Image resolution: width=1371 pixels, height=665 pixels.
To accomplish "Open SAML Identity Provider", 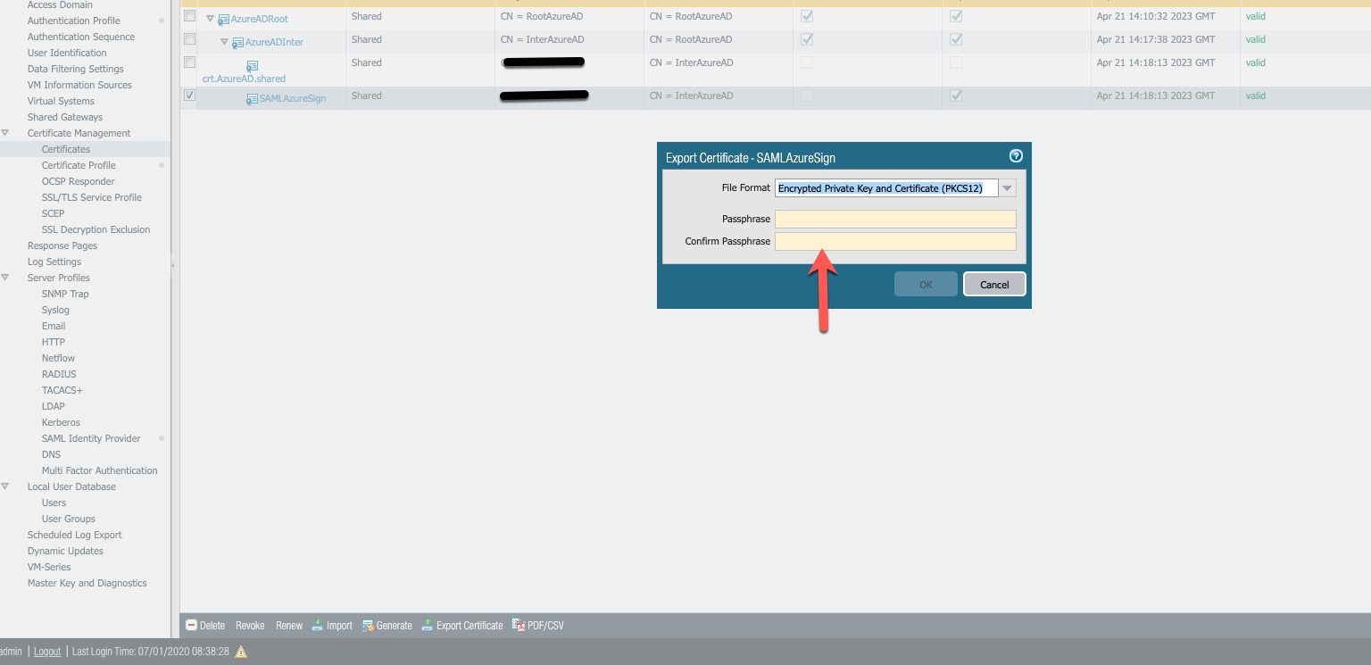I will [x=91, y=438].
